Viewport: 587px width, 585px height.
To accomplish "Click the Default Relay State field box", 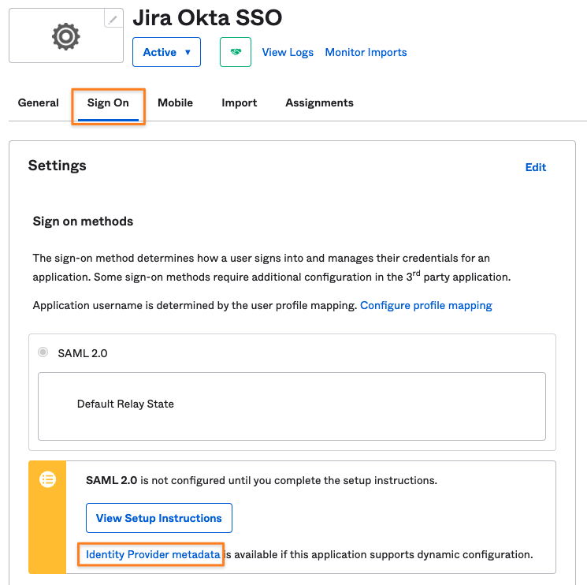I will click(292, 406).
